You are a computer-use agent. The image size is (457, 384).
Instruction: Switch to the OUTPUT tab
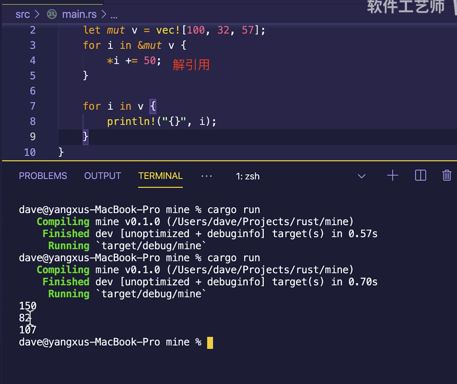pyautogui.click(x=103, y=176)
